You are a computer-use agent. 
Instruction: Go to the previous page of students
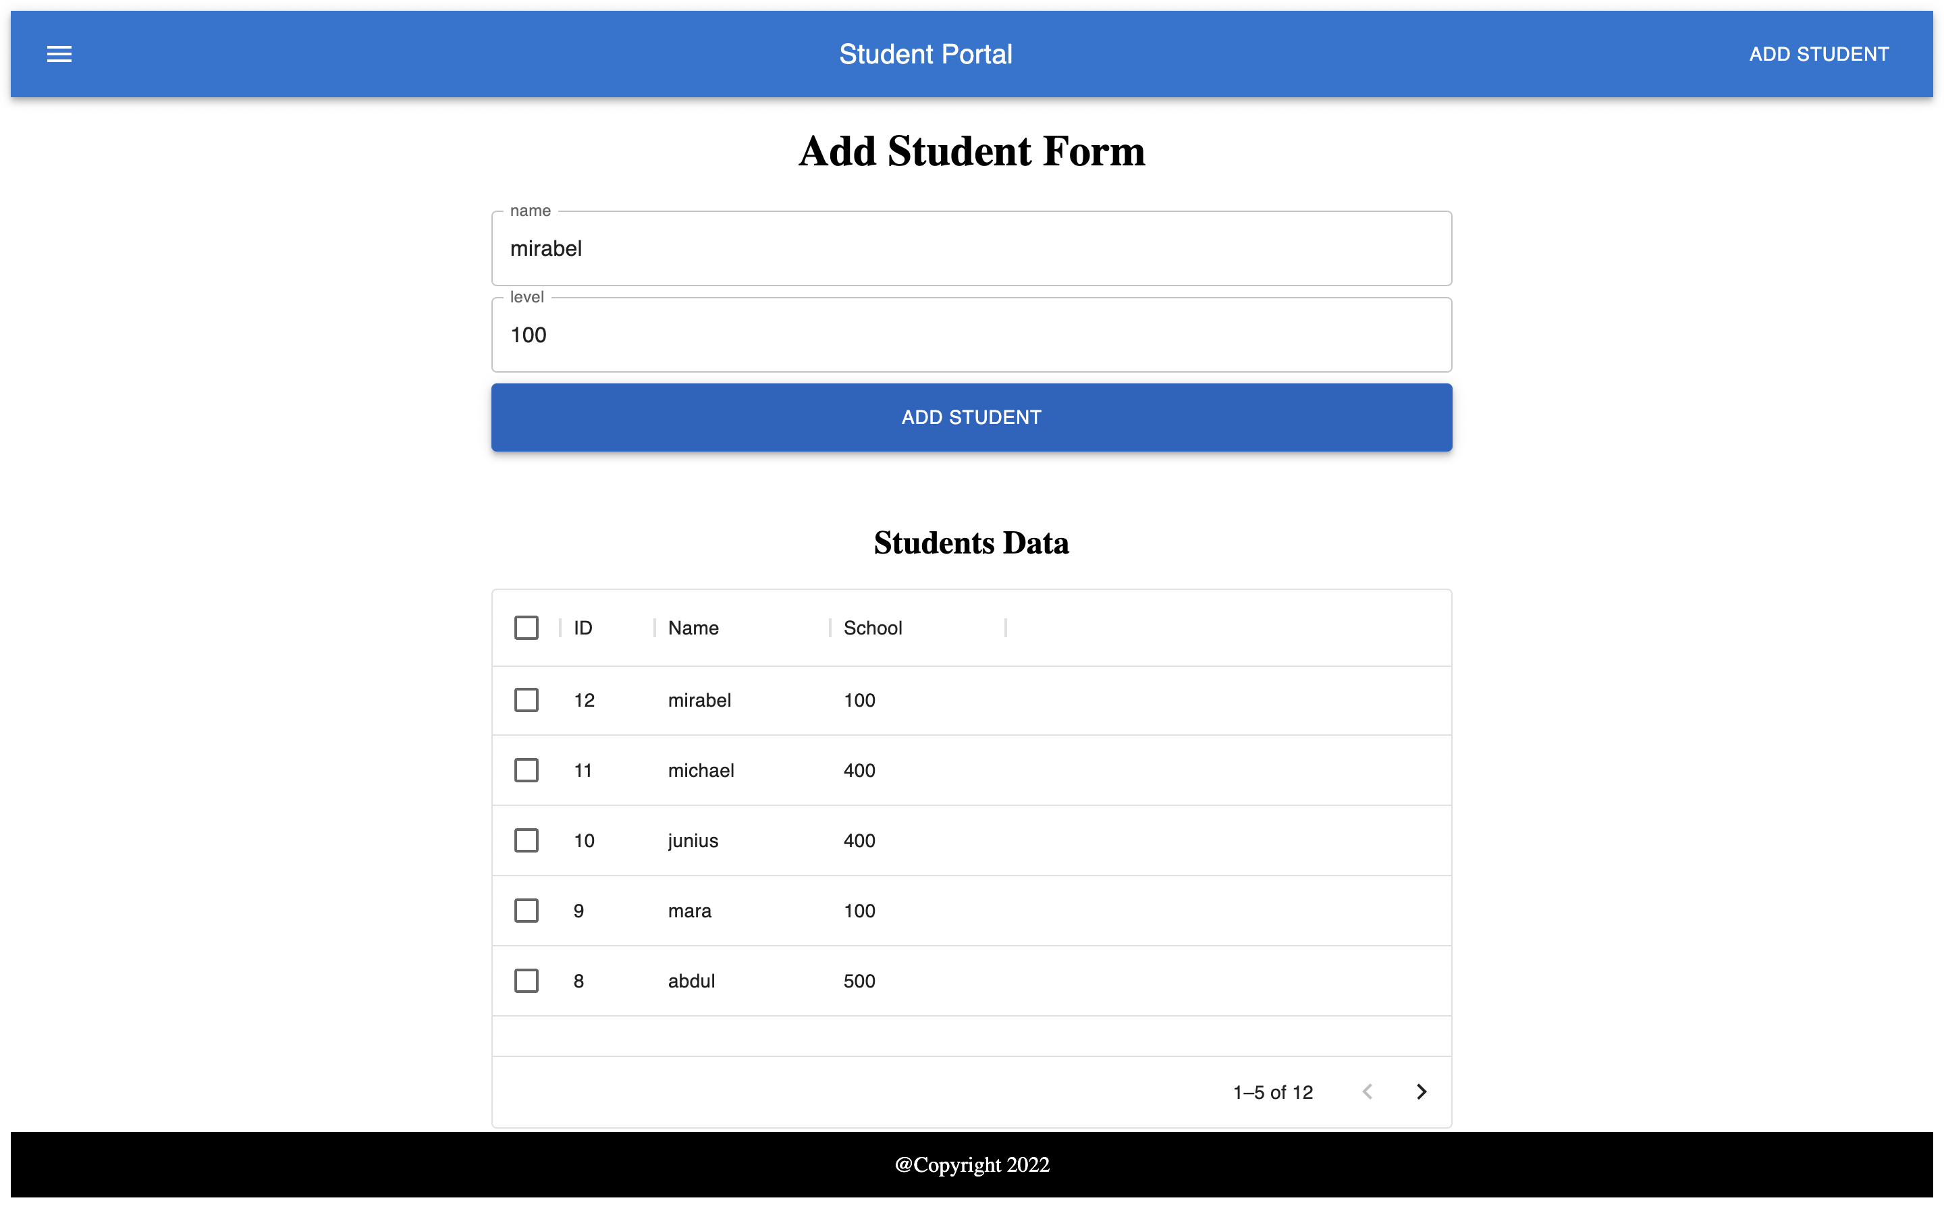coord(1369,1091)
